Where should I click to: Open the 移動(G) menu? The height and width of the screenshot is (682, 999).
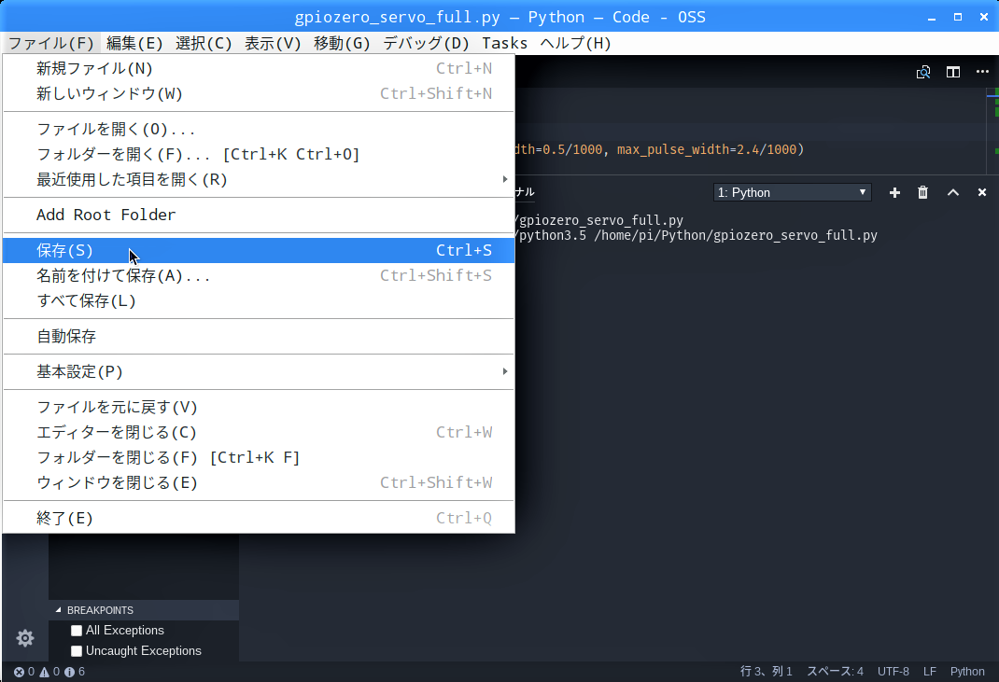[342, 43]
